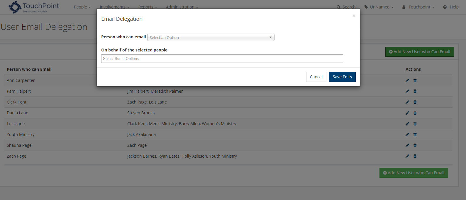Open the Involvements menu
This screenshot has height=200, width=466.
(114, 7)
